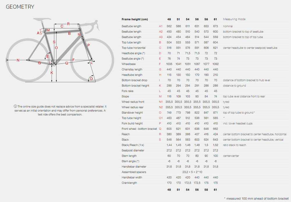Image resolution: width=291 pixels, height=202 pixels.
Task: Click the G chainstay label in the diagram
Action: [x=39, y=63]
